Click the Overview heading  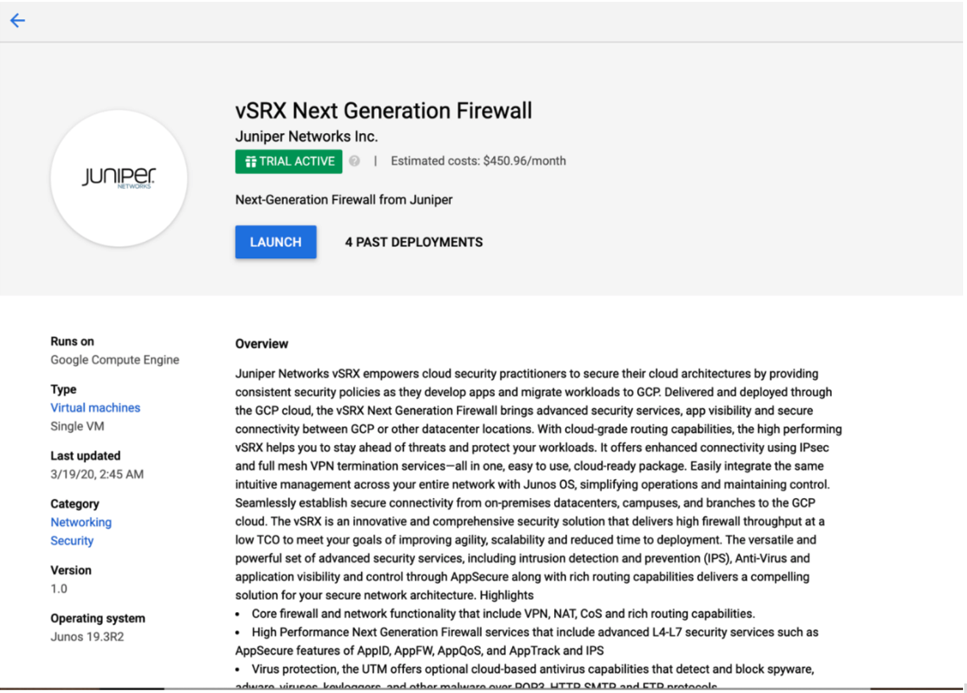point(261,344)
